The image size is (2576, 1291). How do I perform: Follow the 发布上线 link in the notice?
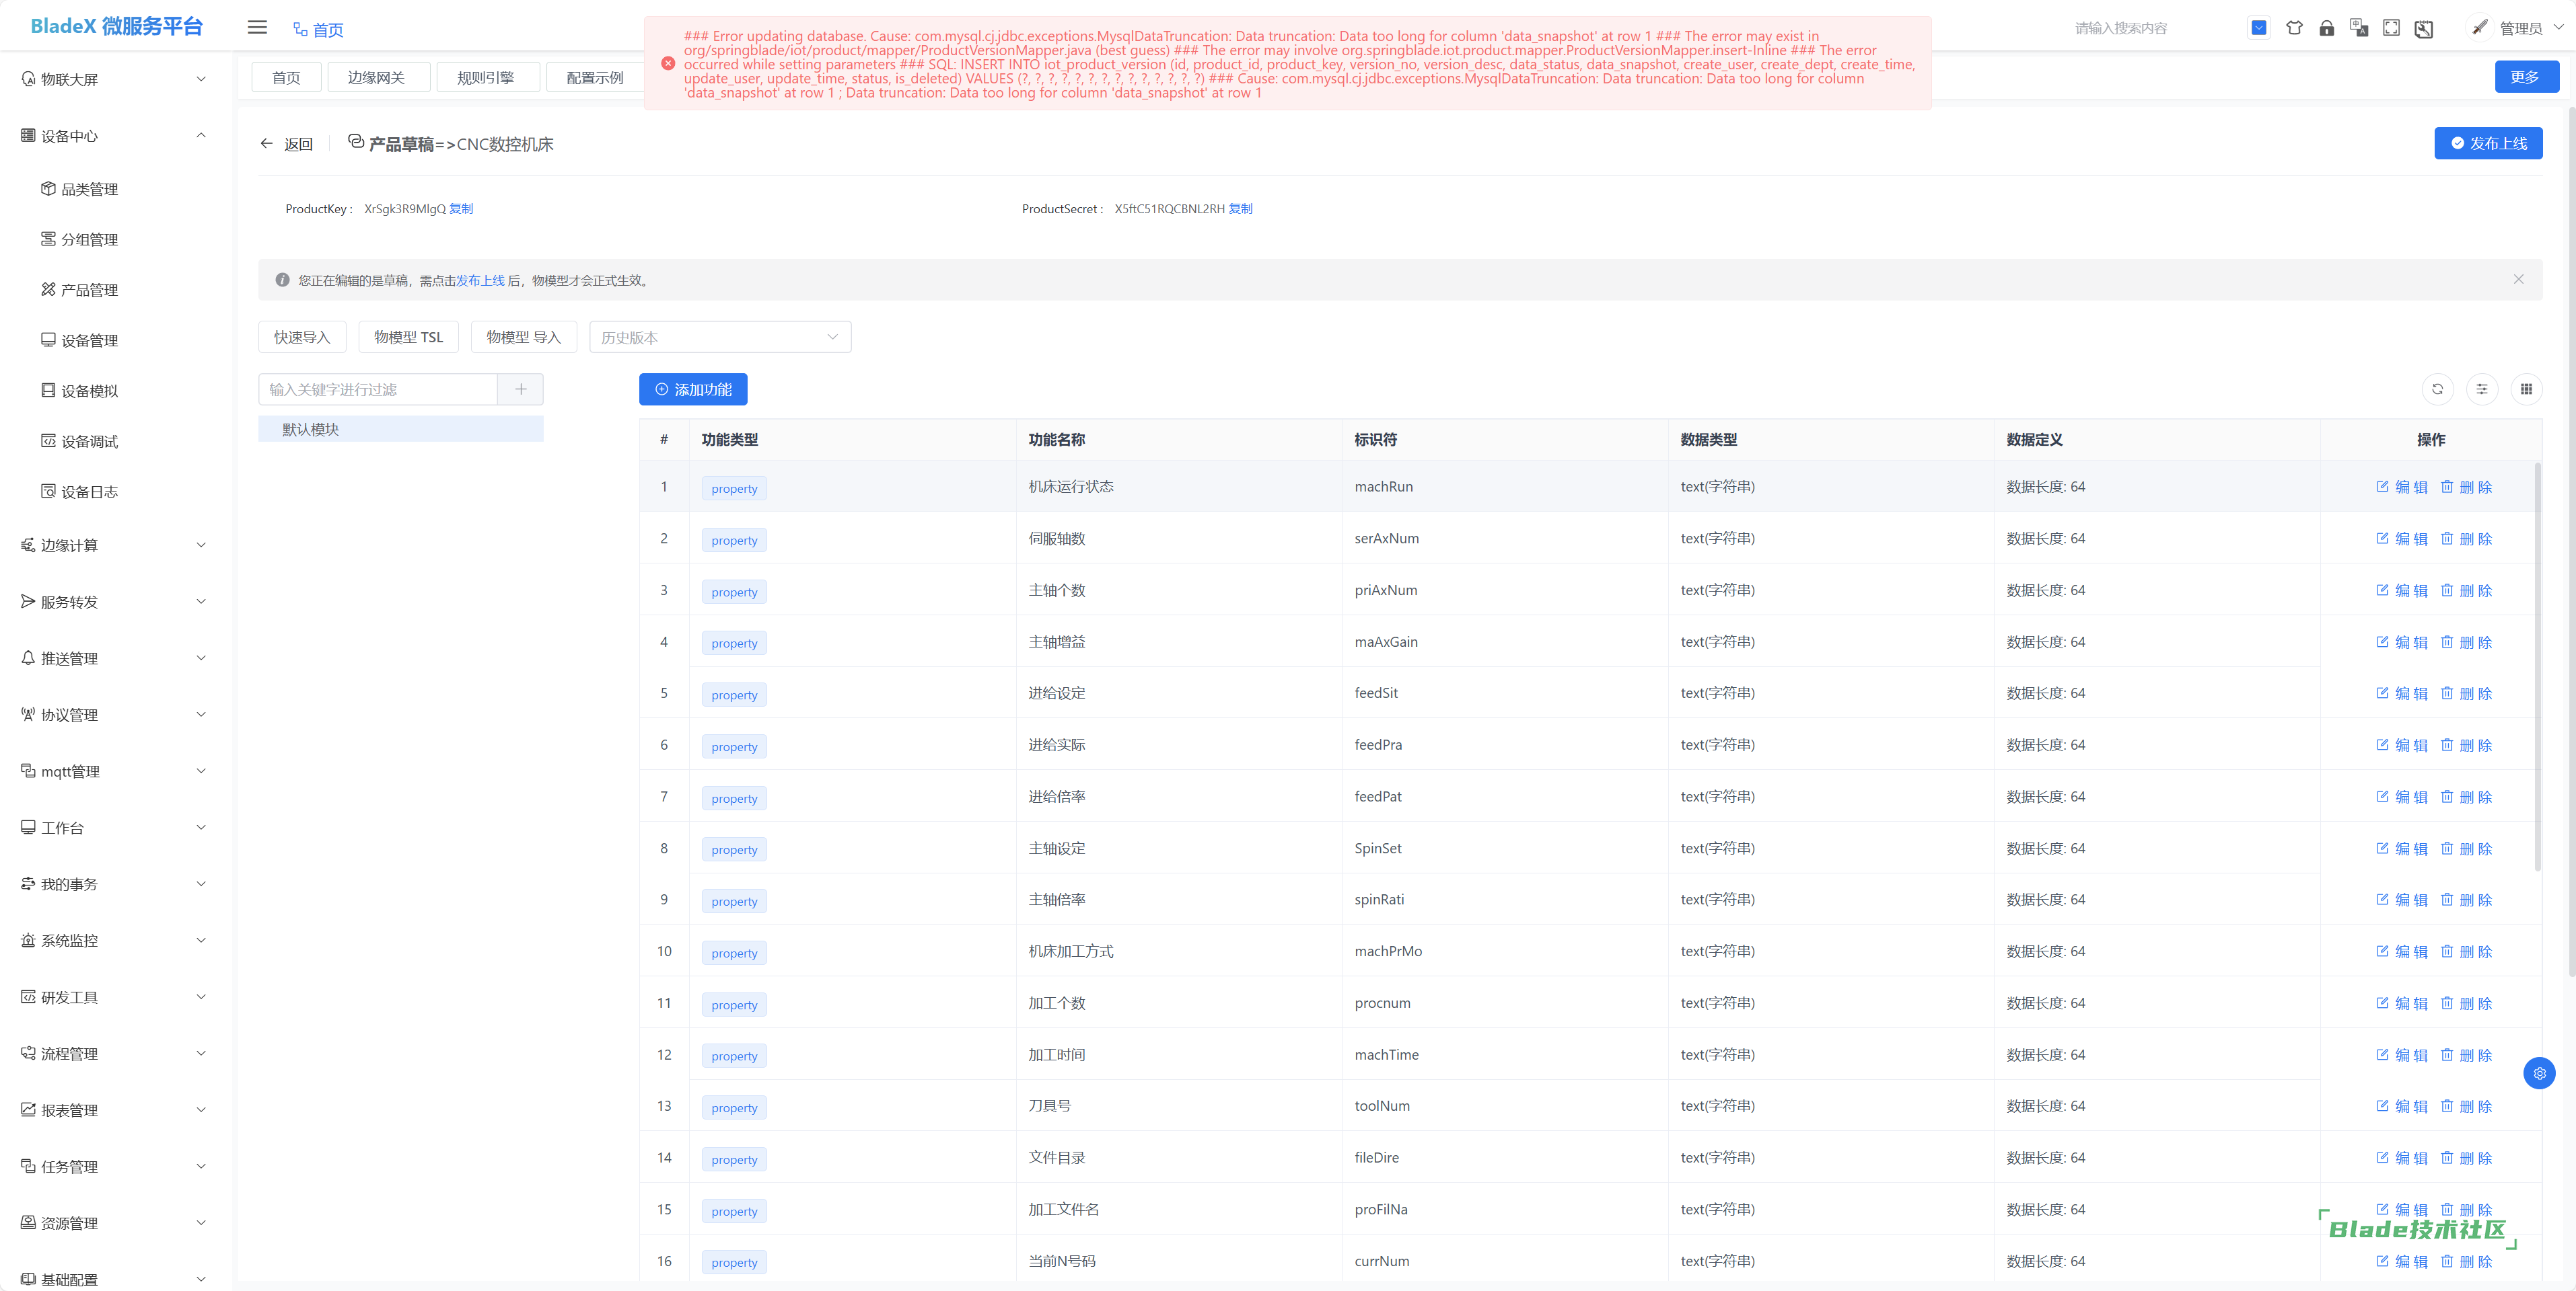(x=480, y=281)
